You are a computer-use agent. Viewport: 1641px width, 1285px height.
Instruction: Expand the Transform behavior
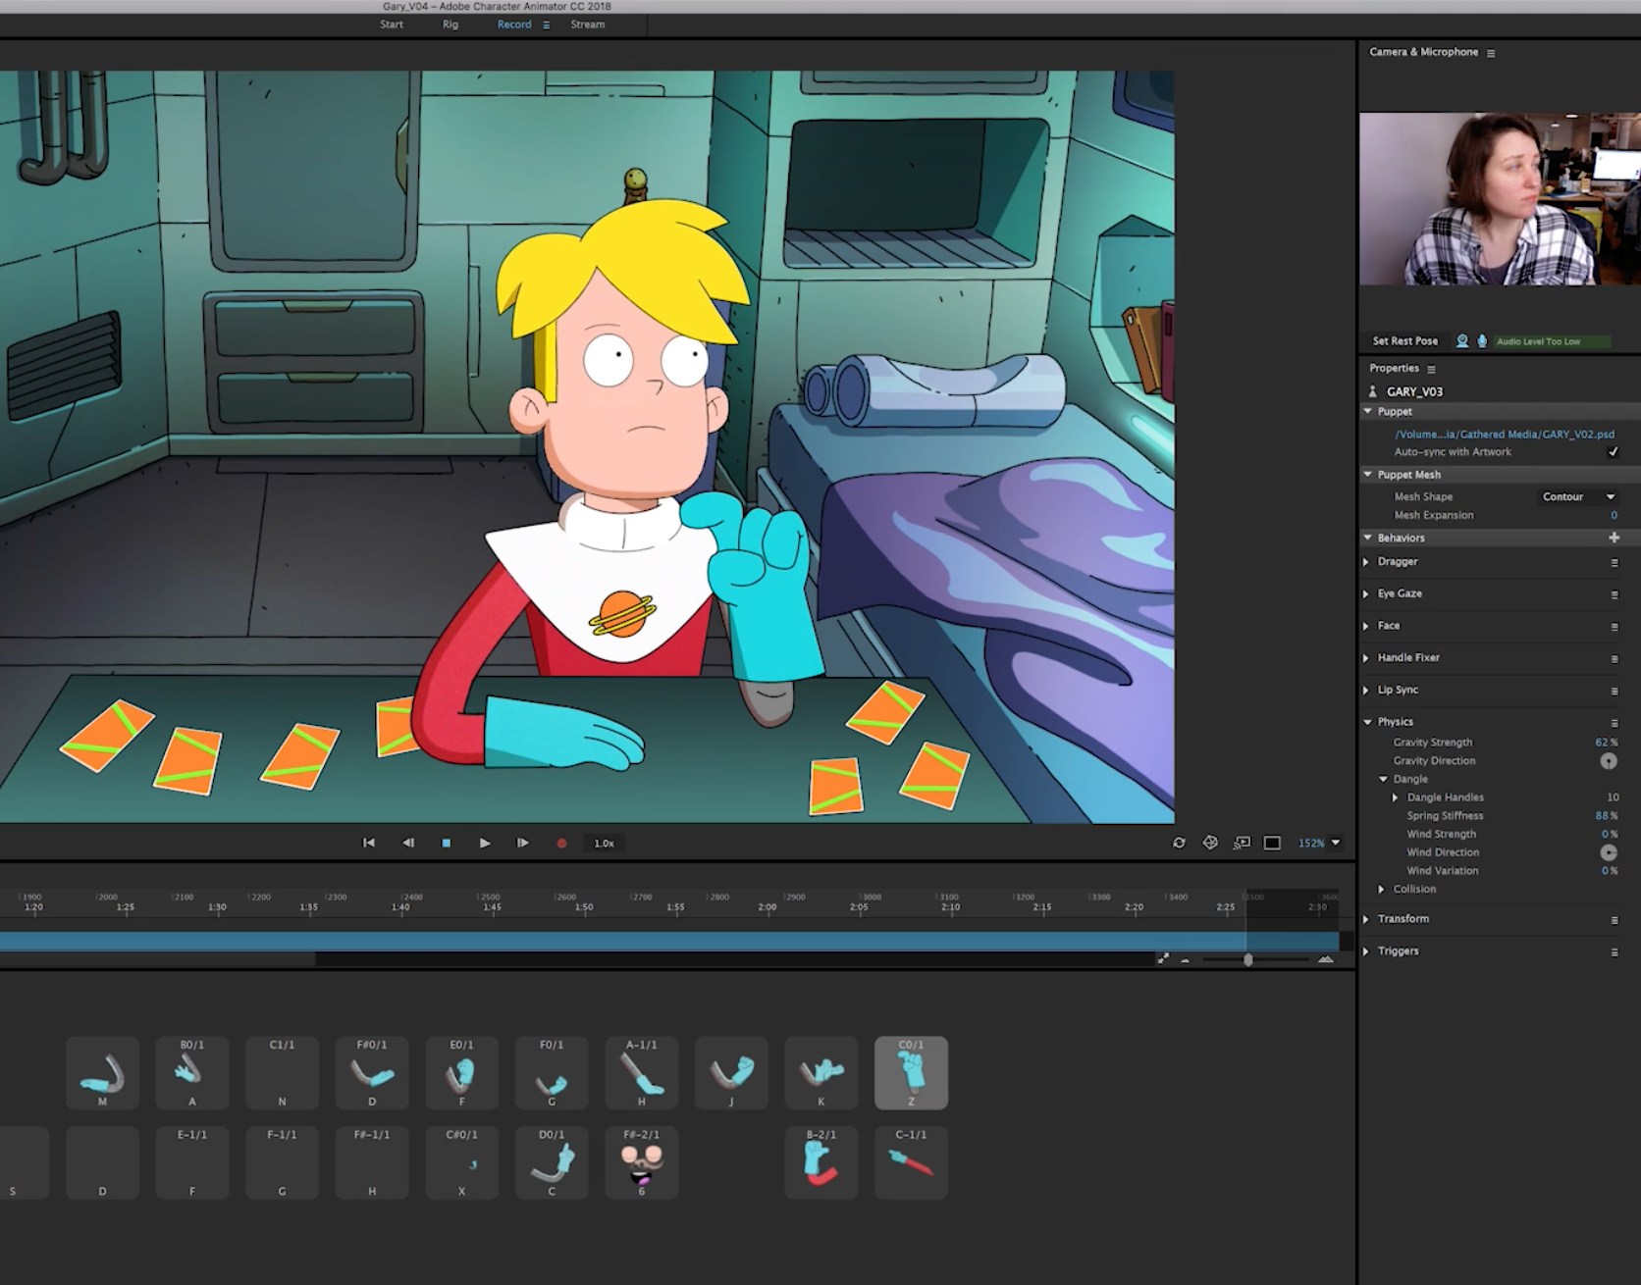(1366, 919)
